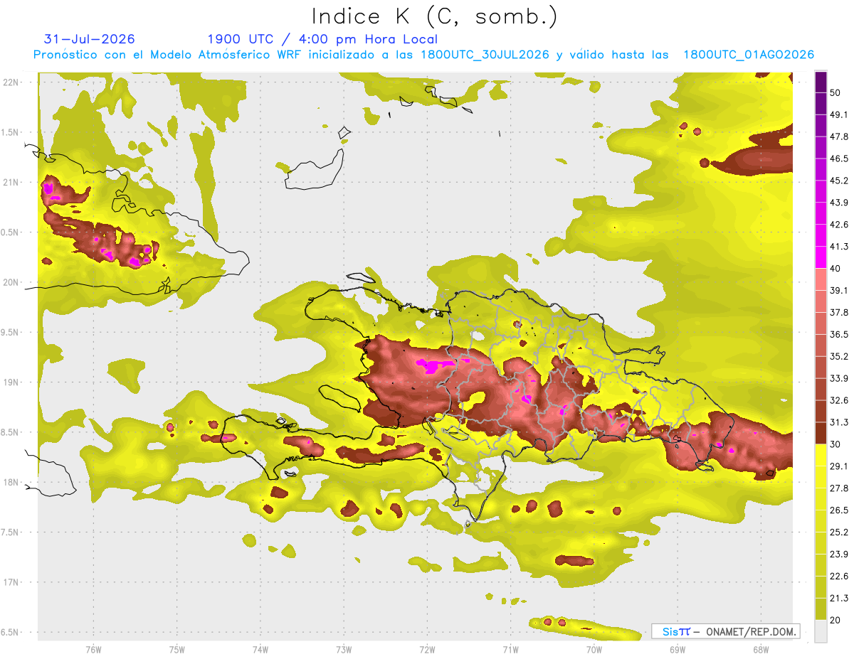Click the "76W" longitude label
854x659 pixels.
tap(93, 650)
